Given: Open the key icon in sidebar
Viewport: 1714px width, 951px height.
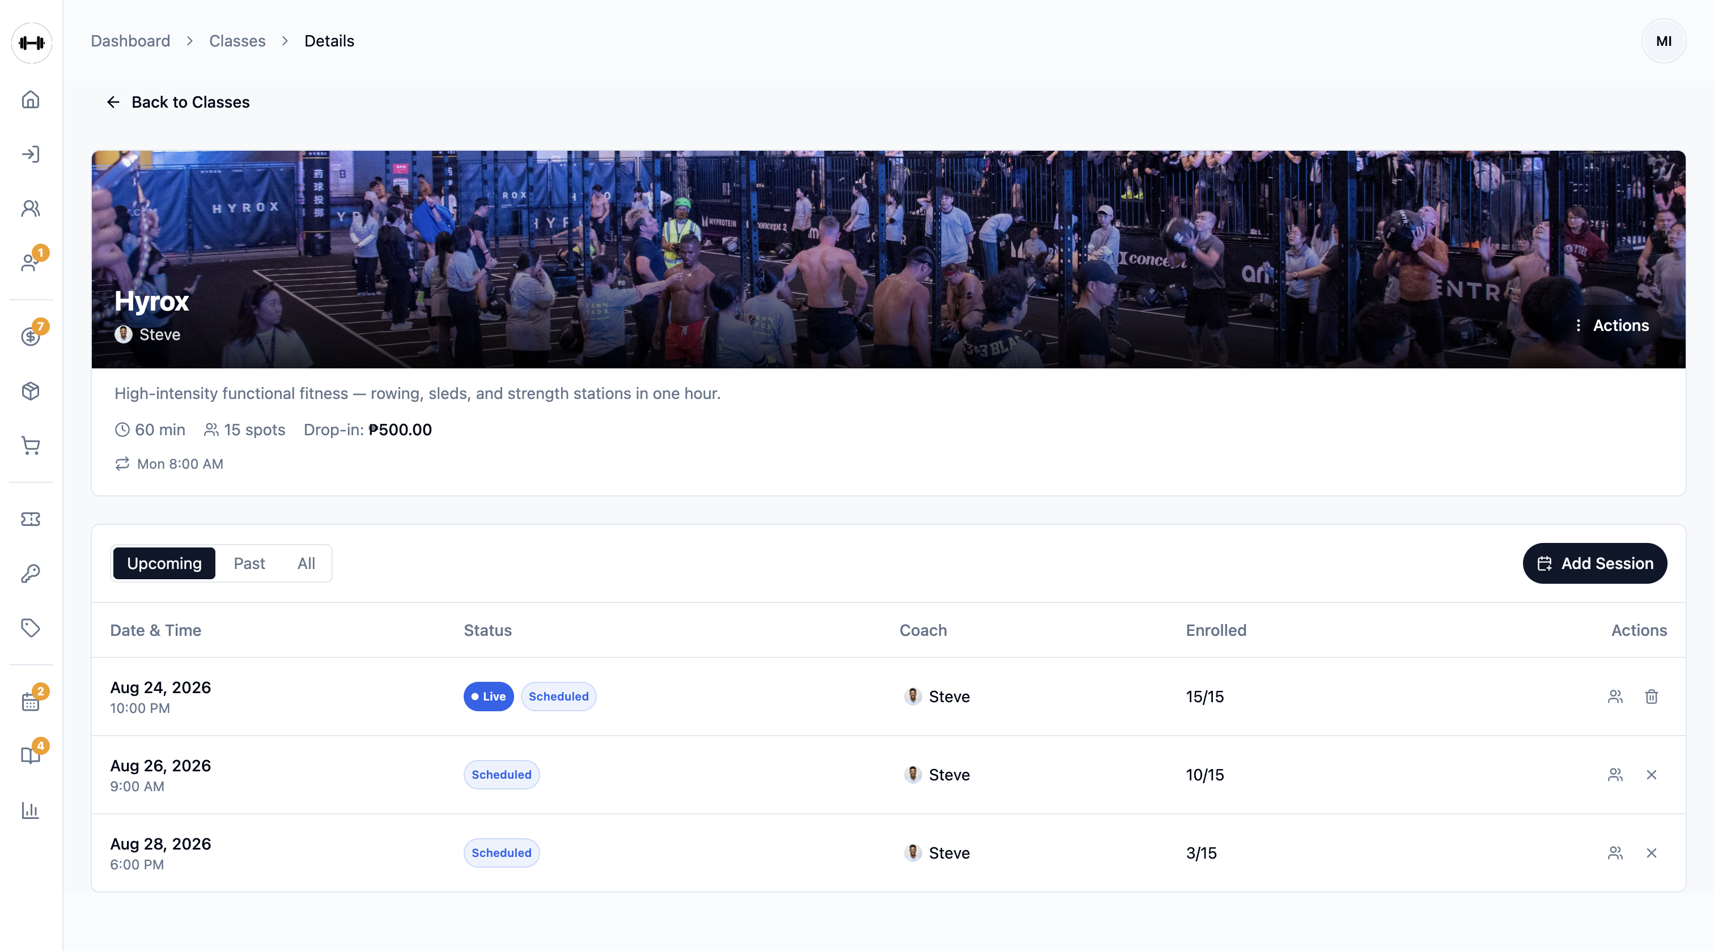Looking at the screenshot, I should point(31,573).
